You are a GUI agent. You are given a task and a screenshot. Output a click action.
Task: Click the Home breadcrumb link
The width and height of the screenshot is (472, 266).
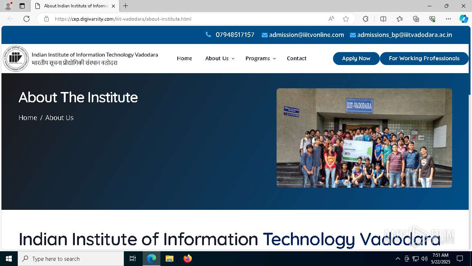coord(28,117)
